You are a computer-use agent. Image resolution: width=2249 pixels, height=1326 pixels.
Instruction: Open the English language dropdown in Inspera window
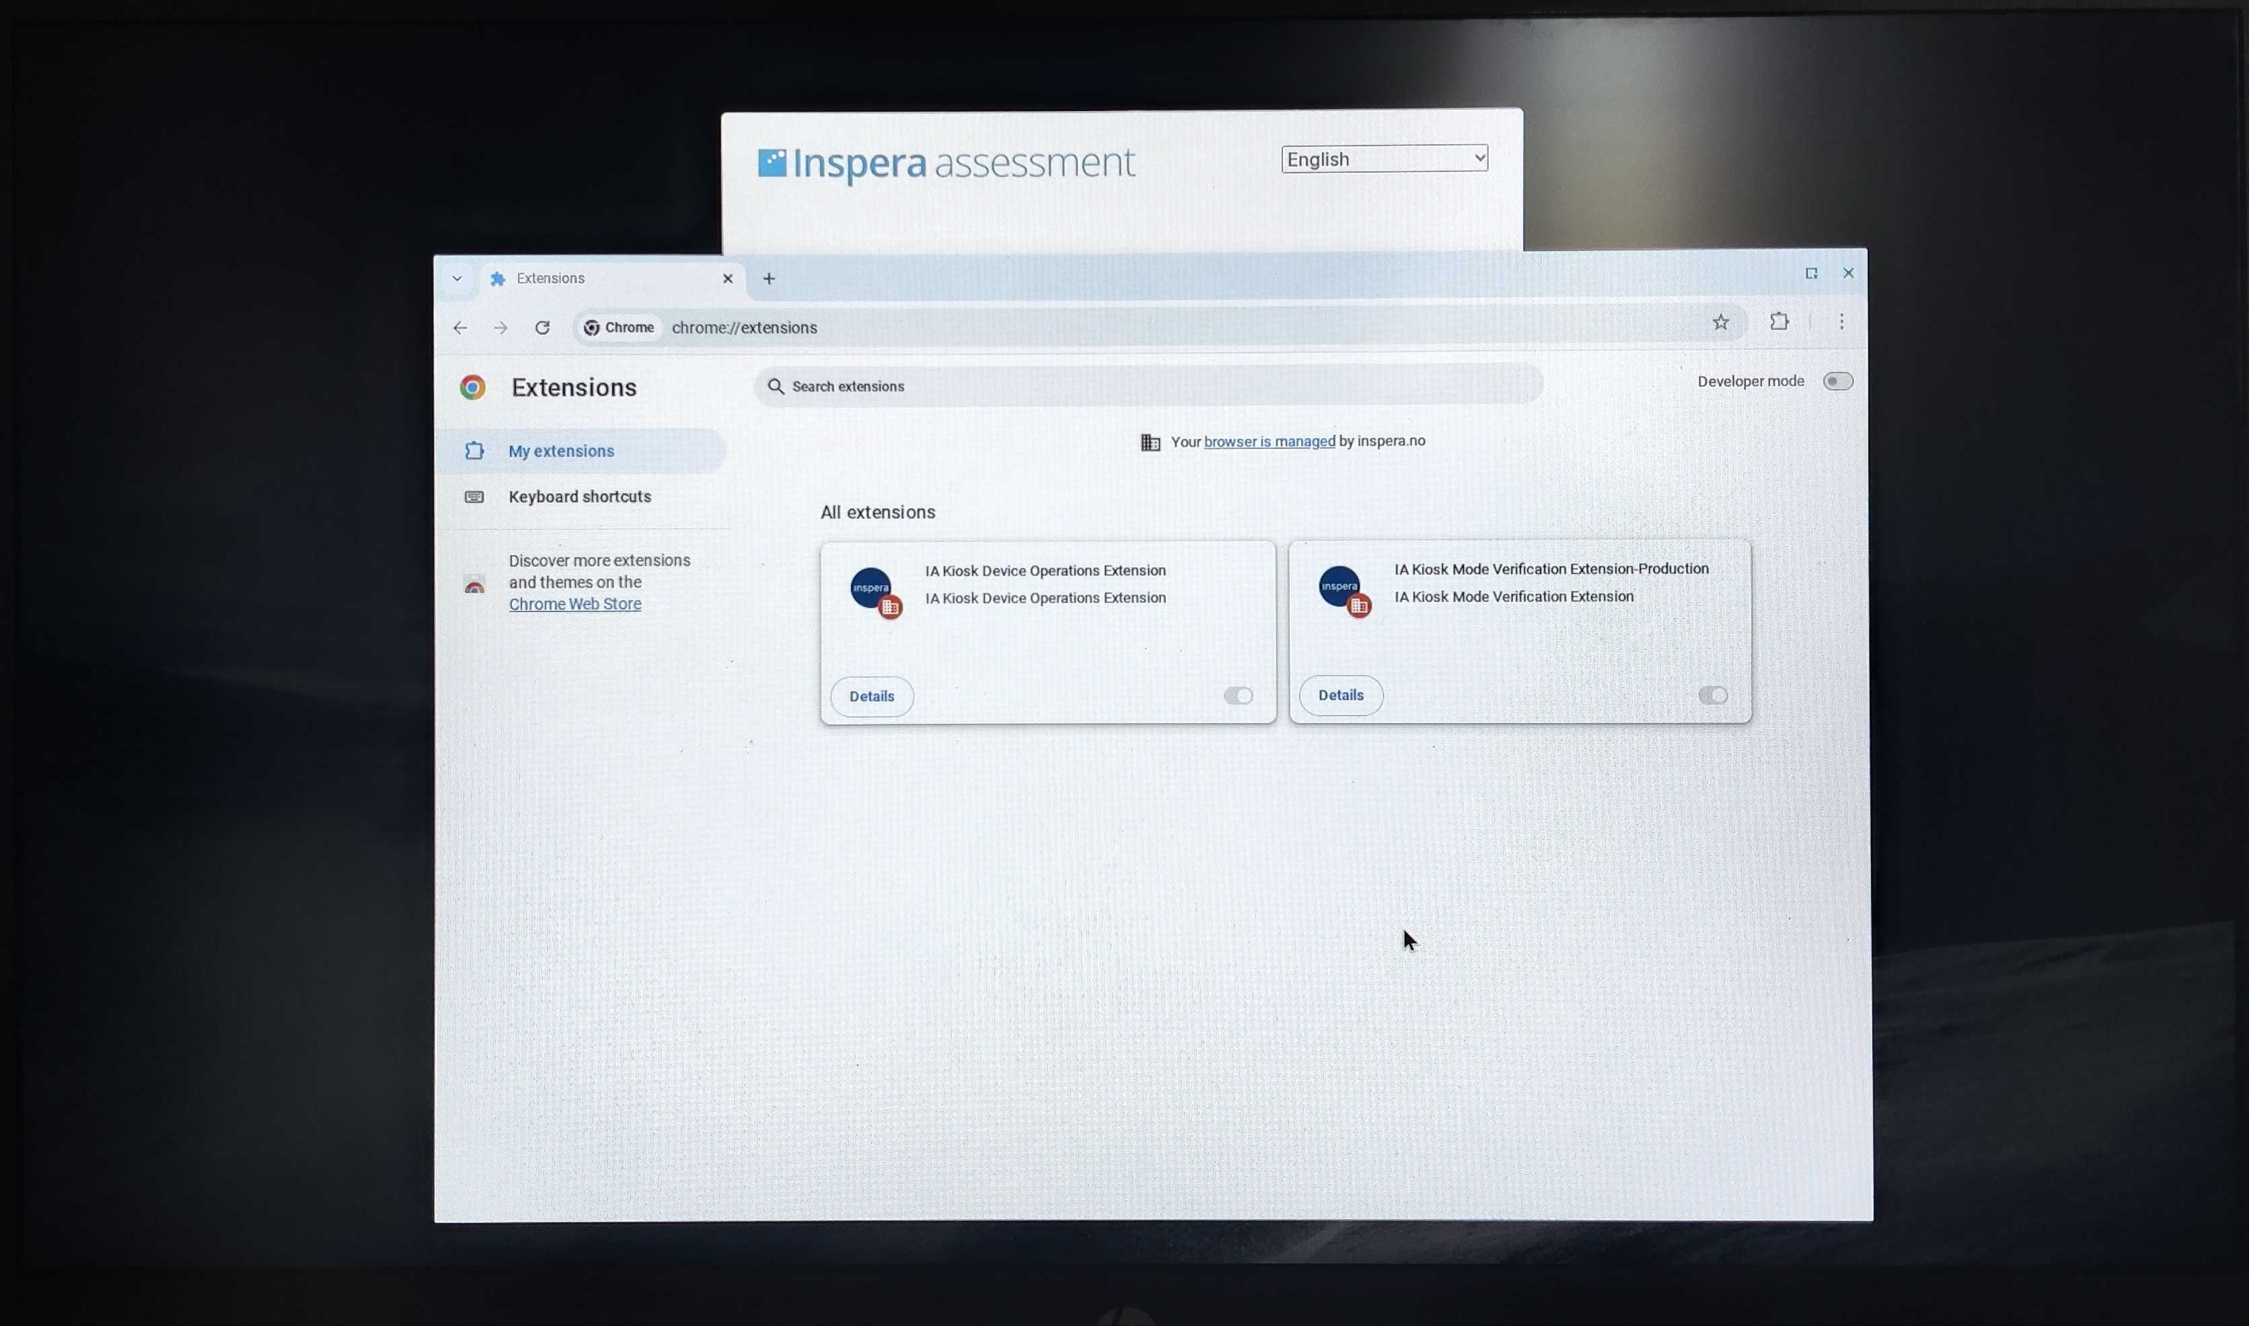1384,159
